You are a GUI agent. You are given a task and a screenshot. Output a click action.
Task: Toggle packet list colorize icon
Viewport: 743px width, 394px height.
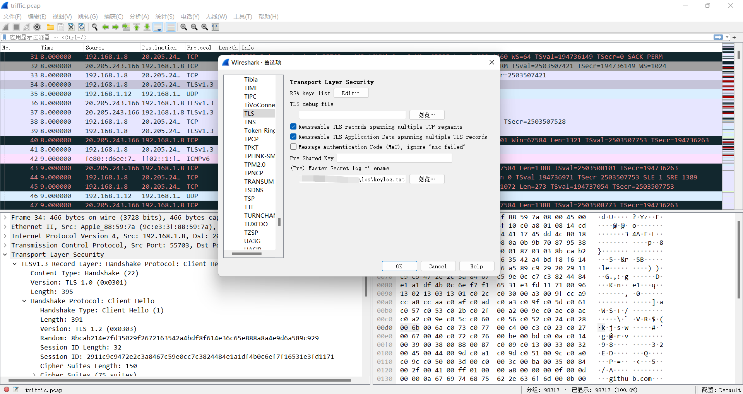[x=171, y=27]
